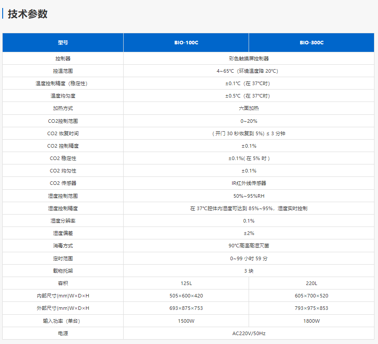This screenshot has width=378, height=344.
Task: Click the 型号 header cell
Action: pos(63,43)
